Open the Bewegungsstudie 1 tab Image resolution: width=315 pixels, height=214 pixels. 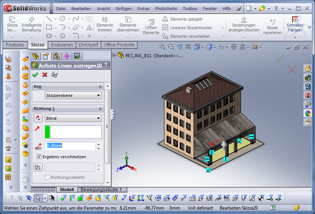pos(101,190)
